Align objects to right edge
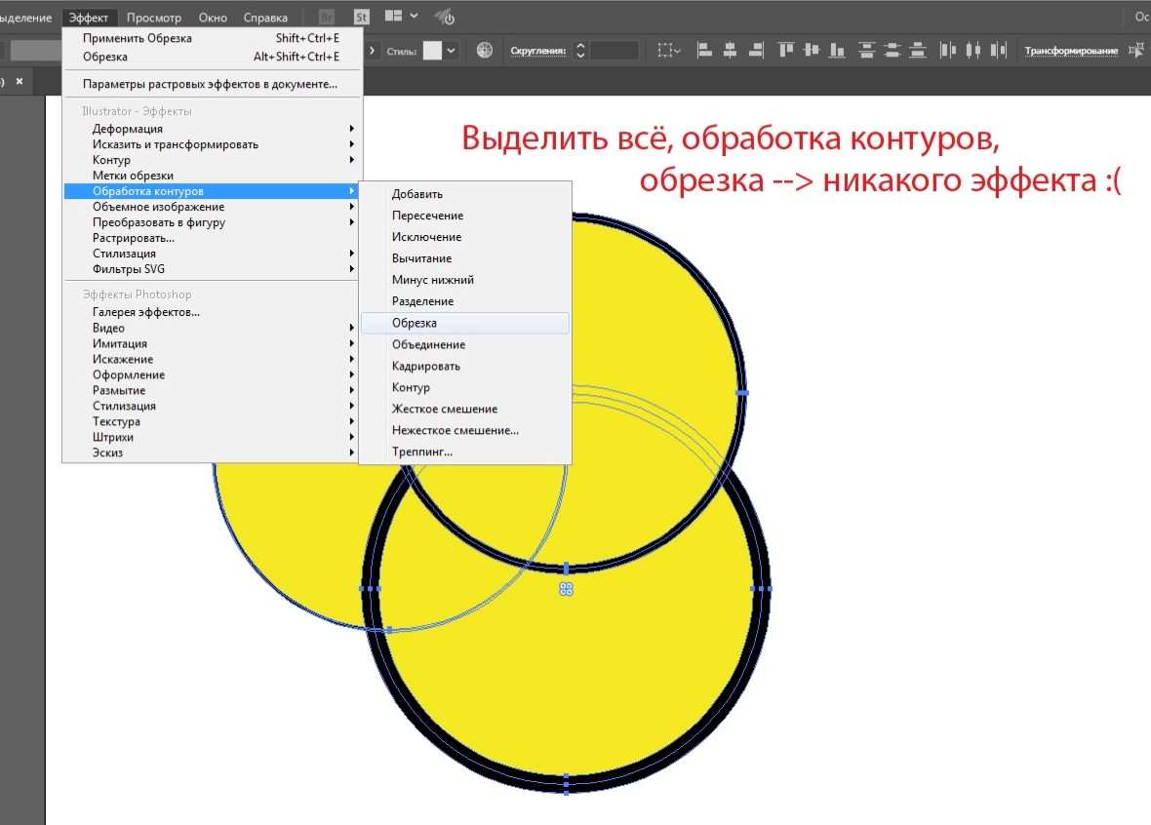The image size is (1151, 825). point(756,50)
